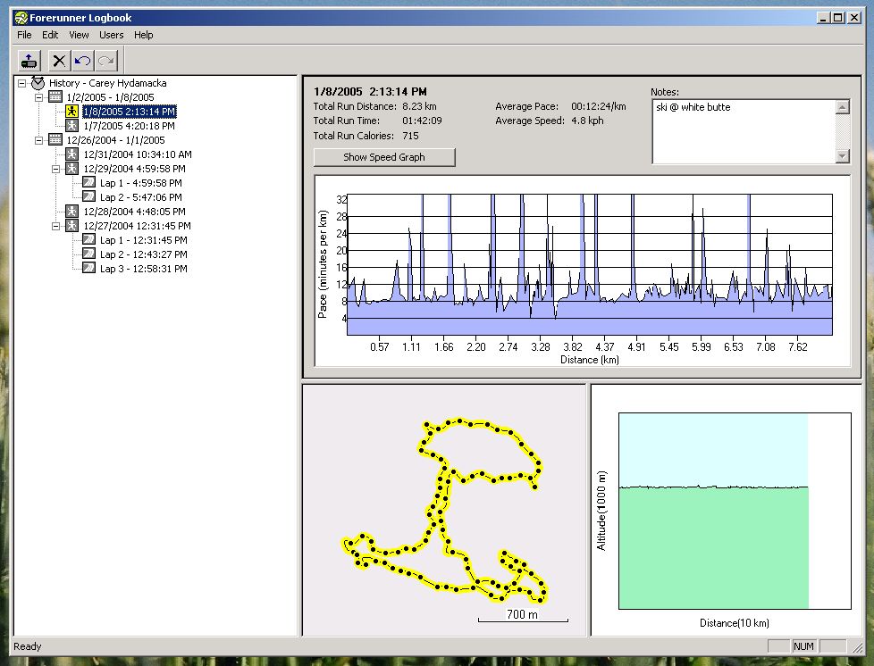Image resolution: width=874 pixels, height=666 pixels.
Task: Click lap icon for Lap 3 - 12:58:31 PM
Action: point(88,268)
